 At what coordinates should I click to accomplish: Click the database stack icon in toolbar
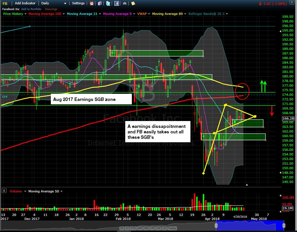click(100, 3)
